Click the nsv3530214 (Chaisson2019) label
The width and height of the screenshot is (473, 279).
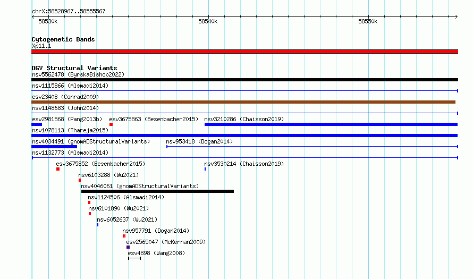[x=244, y=164]
